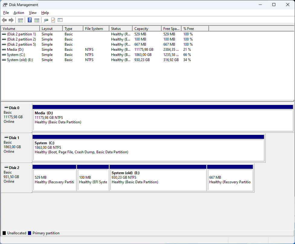The width and height of the screenshot is (295, 244).
Task: Open the Action menu
Action: [19, 13]
